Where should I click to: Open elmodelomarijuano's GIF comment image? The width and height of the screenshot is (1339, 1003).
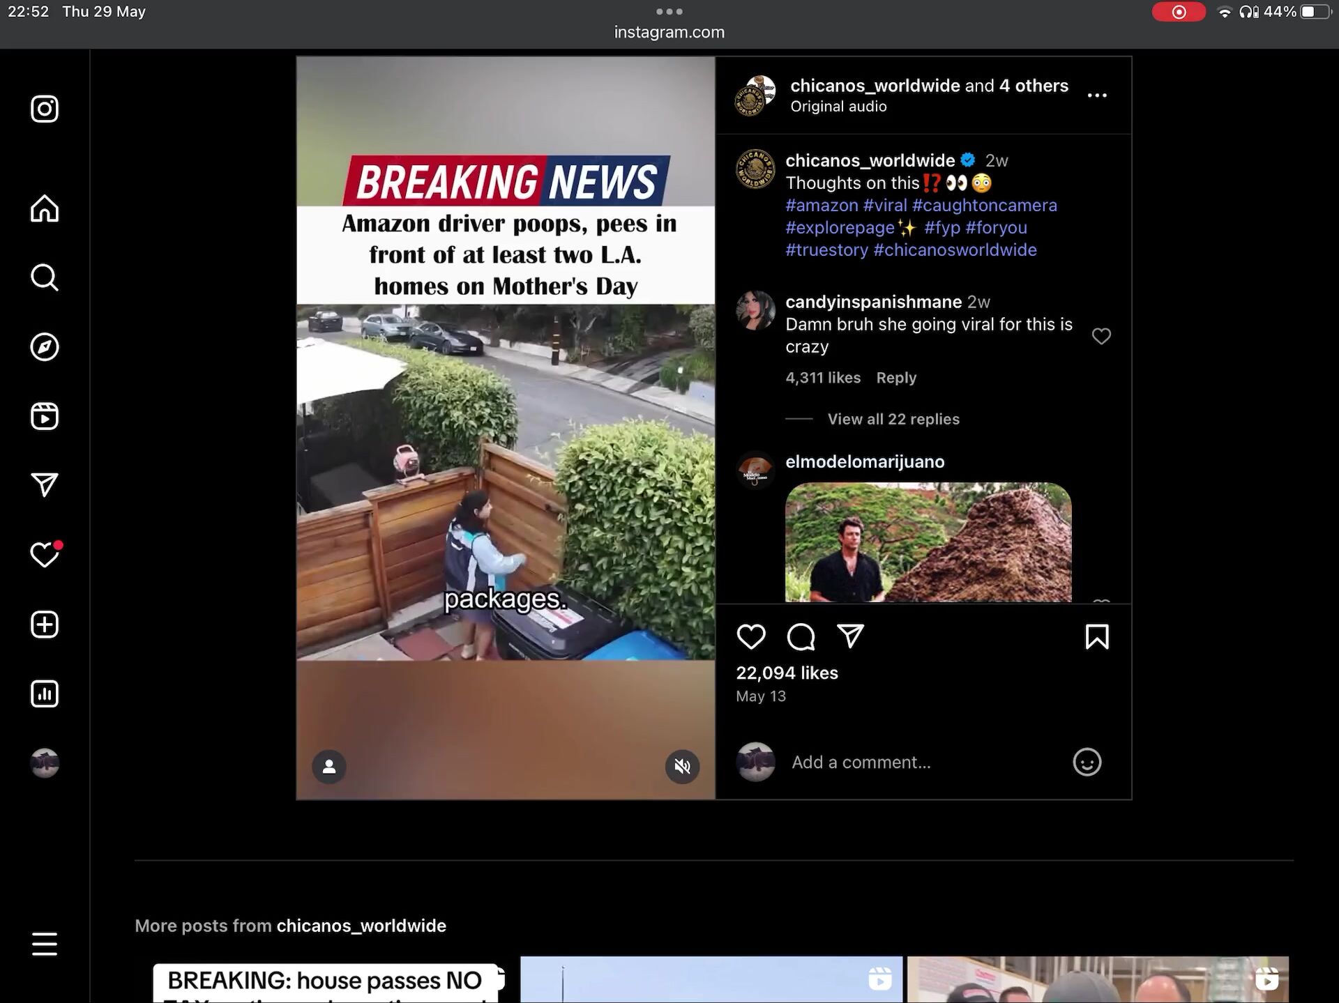[x=928, y=542]
